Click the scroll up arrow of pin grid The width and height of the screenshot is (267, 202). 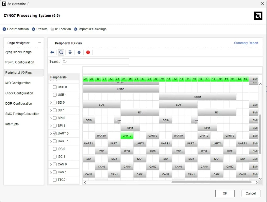[x=260, y=84]
